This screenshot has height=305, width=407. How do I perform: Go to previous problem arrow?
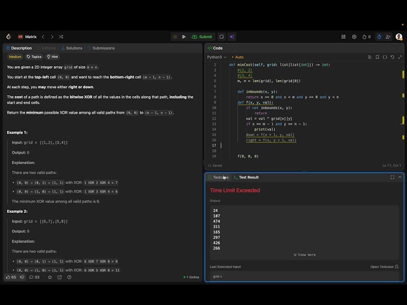43,37
